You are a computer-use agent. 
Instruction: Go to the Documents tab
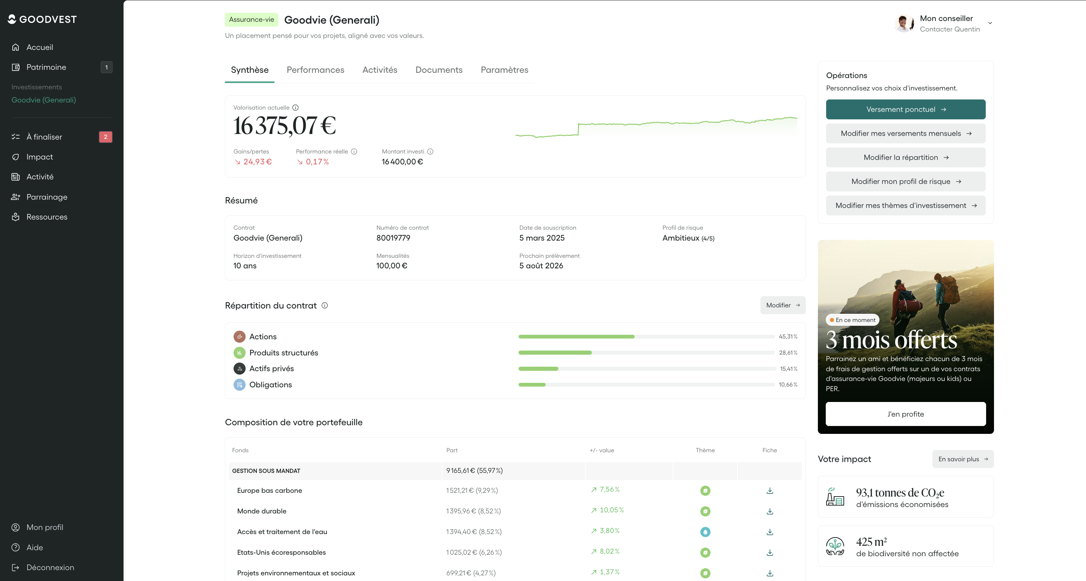439,70
